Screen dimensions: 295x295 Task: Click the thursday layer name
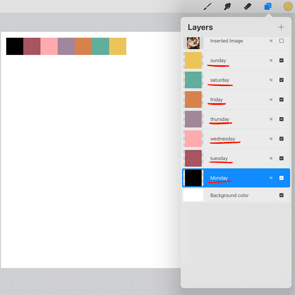(x=220, y=119)
